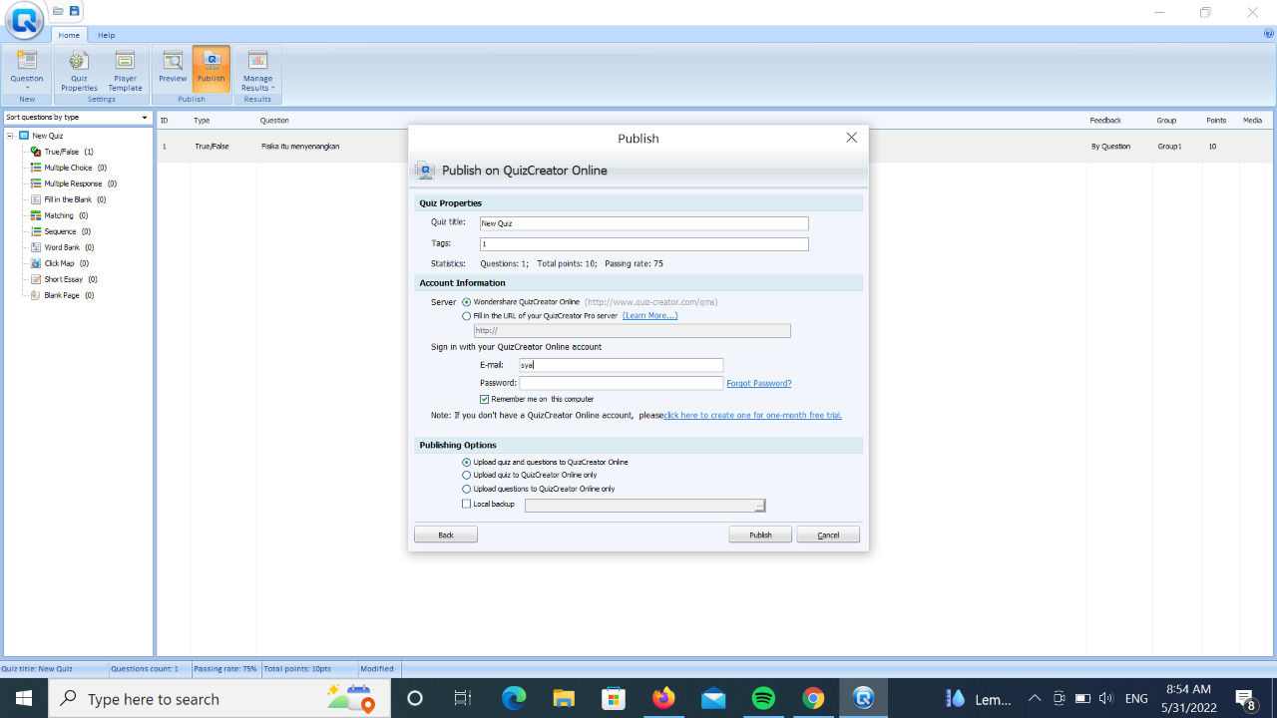Select the QuizCreator Pro server URL option
This screenshot has width=1277, height=718.
point(467,316)
